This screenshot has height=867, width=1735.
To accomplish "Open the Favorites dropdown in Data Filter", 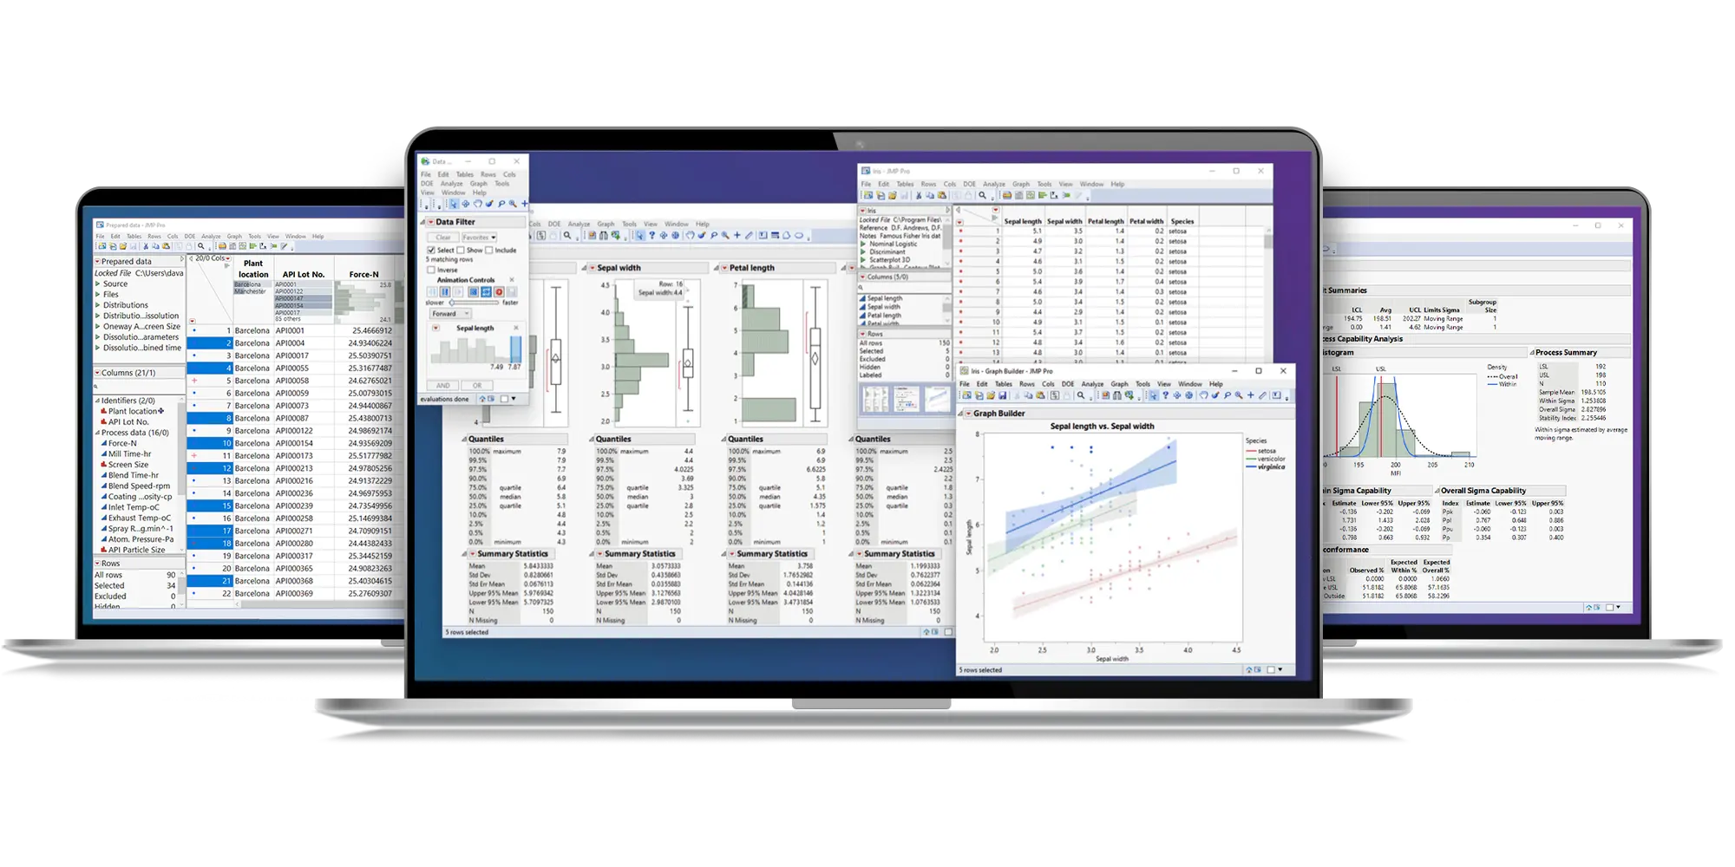I will [479, 237].
